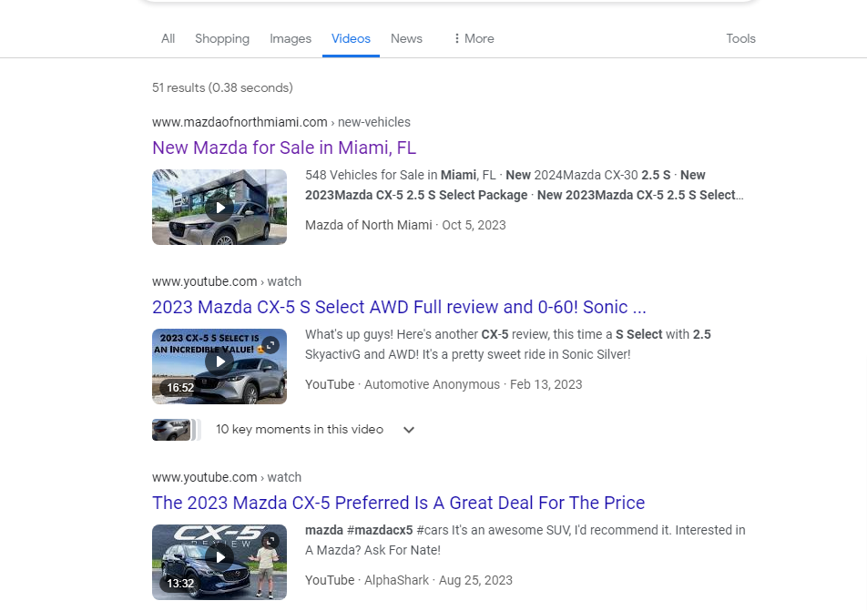Image resolution: width=867 pixels, height=611 pixels.
Task: Click the expand icon on 13:32 video thumbnail
Action: (270, 541)
